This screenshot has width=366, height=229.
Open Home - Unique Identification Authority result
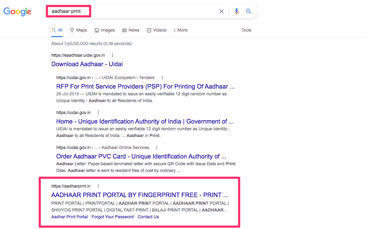(x=145, y=121)
